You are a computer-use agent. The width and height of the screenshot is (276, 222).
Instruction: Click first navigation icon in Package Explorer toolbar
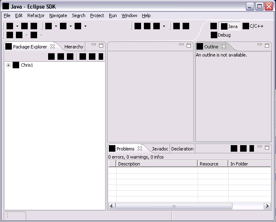pos(51,57)
